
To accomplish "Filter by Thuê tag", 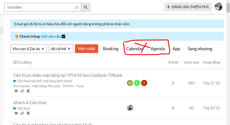I will pos(80,86).
